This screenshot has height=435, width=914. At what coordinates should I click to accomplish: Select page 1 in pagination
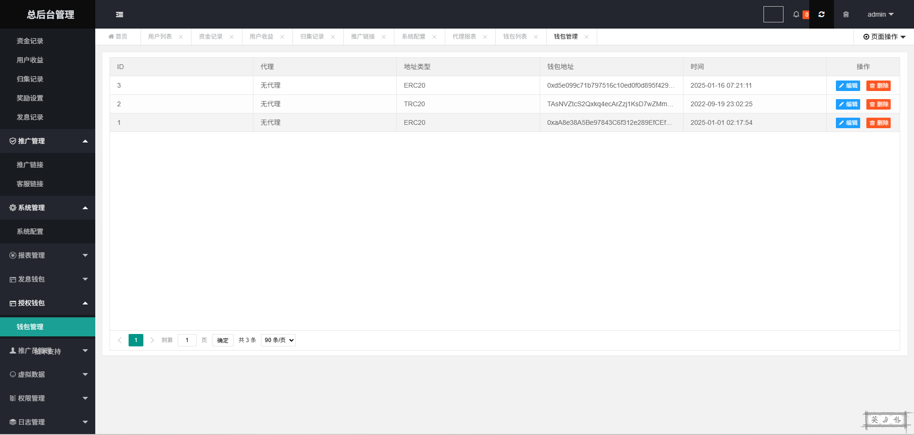pos(136,340)
